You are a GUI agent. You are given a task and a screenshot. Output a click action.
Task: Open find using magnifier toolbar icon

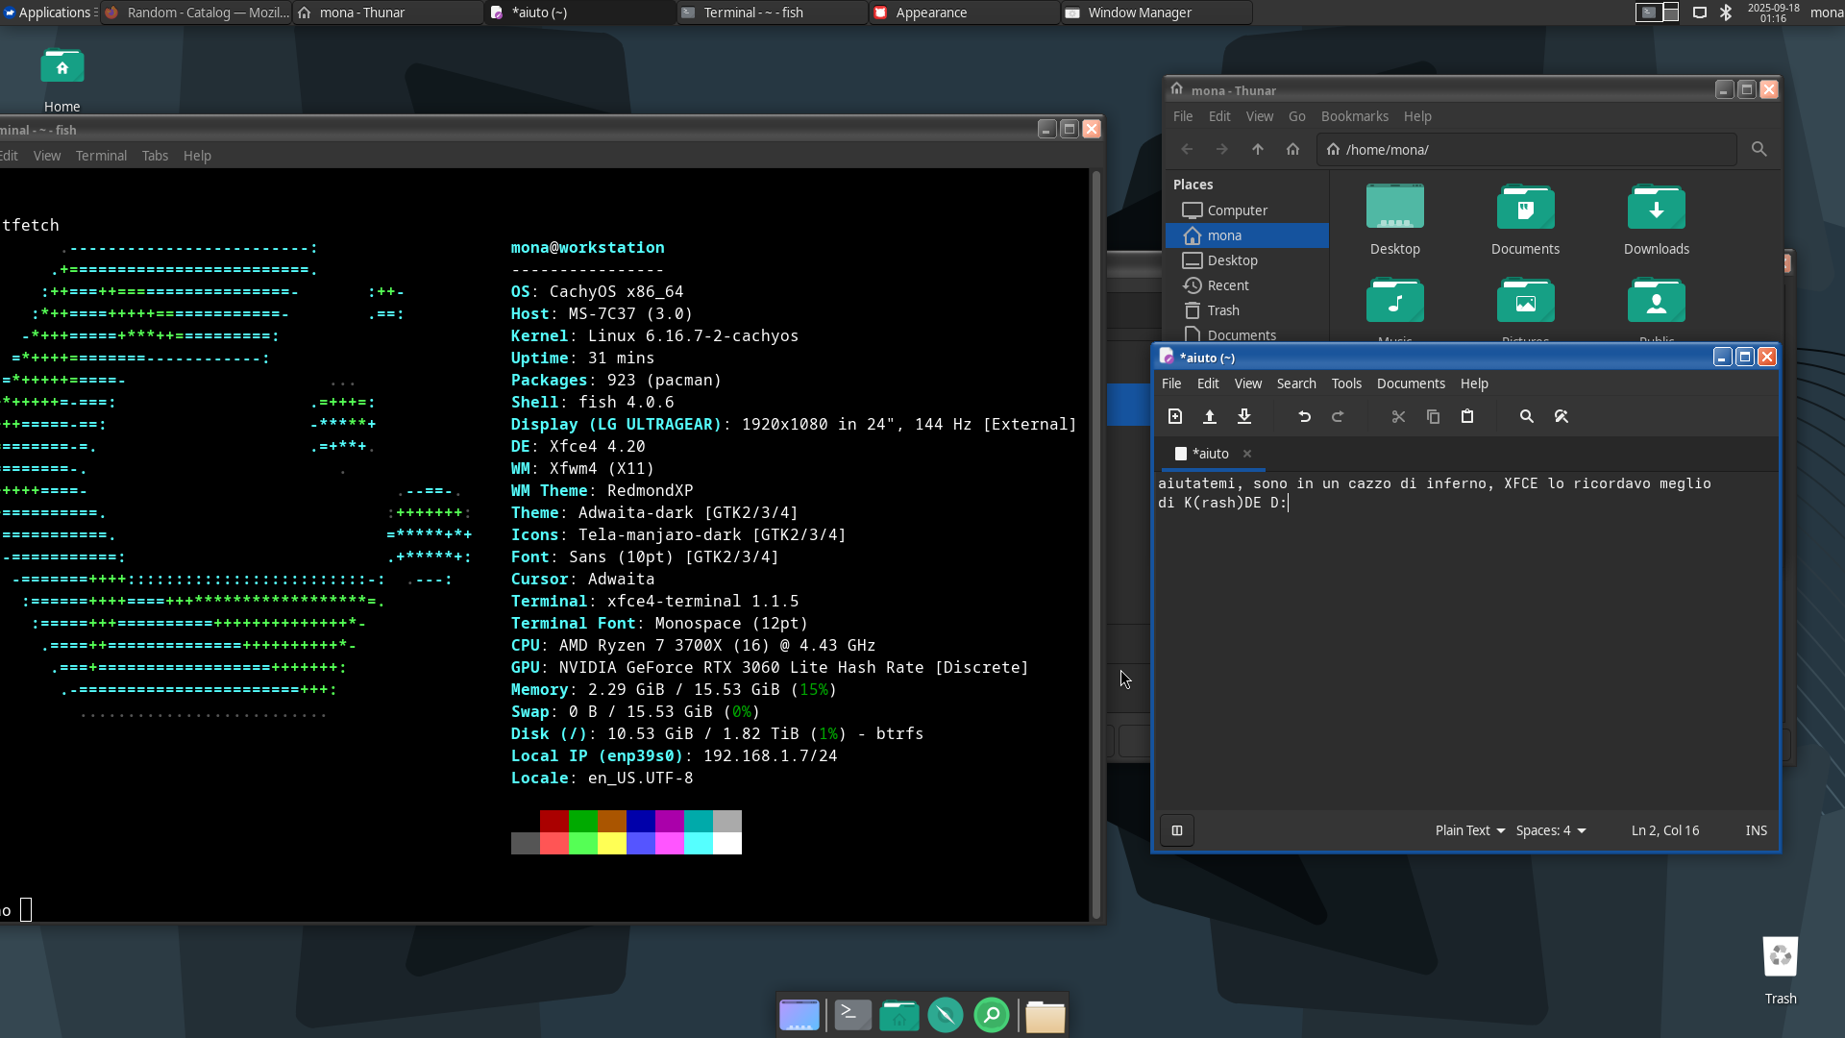click(1526, 416)
